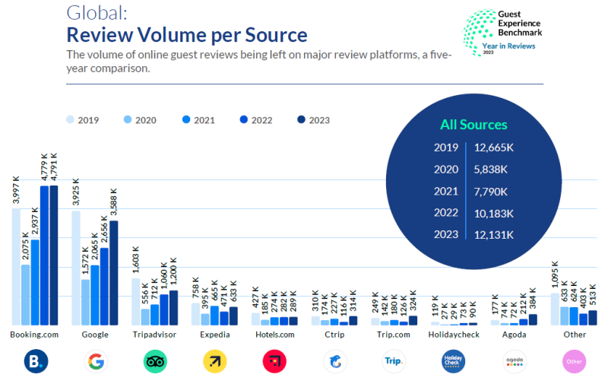This screenshot has height=384, width=608.
Task: Click the Tripadvisor 2019 bar
Action: coord(136,302)
